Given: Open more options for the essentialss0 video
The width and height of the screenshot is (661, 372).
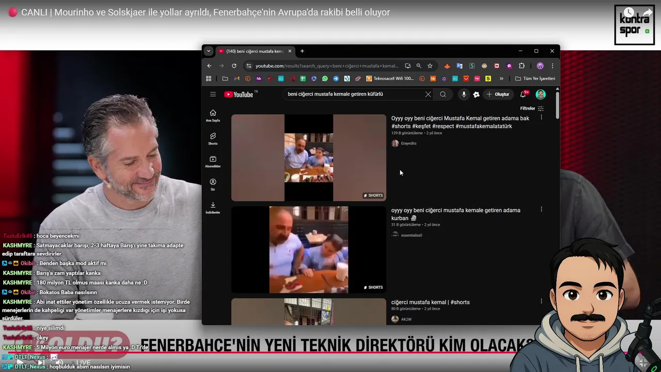Looking at the screenshot, I should tap(541, 209).
